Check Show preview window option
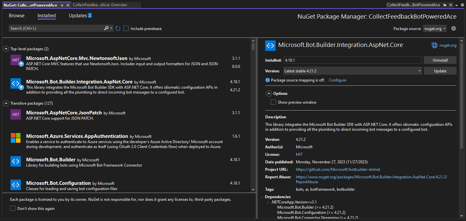 point(273,102)
